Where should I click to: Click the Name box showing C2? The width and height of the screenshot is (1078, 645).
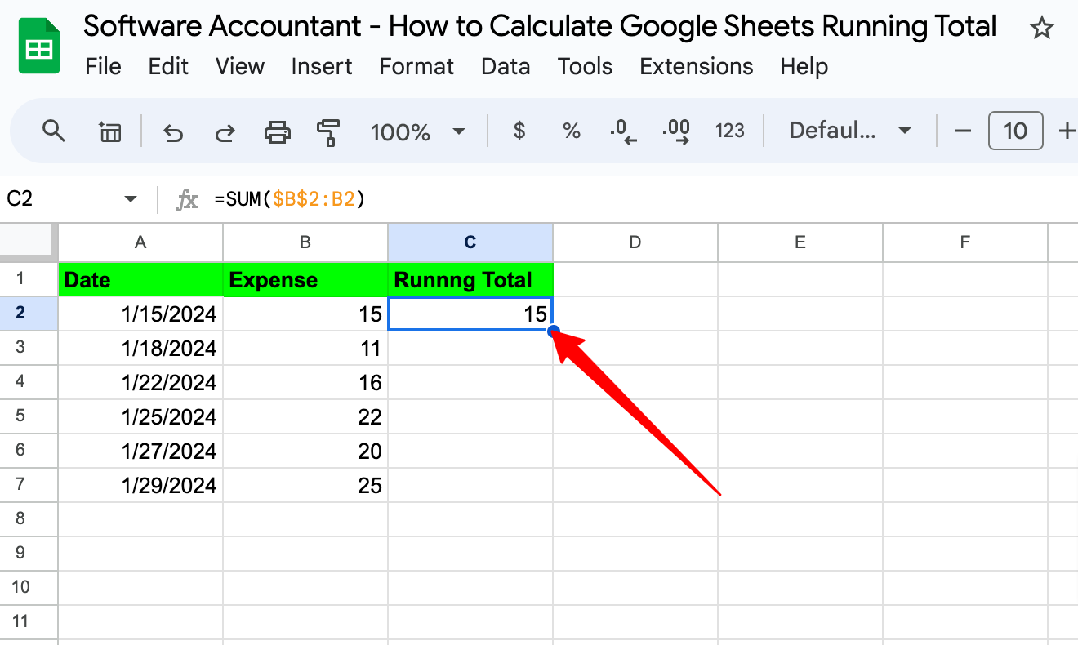[61, 198]
